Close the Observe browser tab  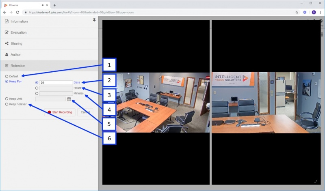tap(47, 5)
